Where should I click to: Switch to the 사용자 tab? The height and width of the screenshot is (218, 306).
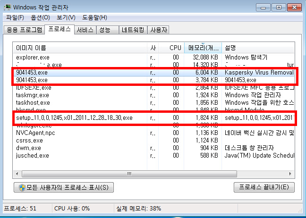pos(159,30)
